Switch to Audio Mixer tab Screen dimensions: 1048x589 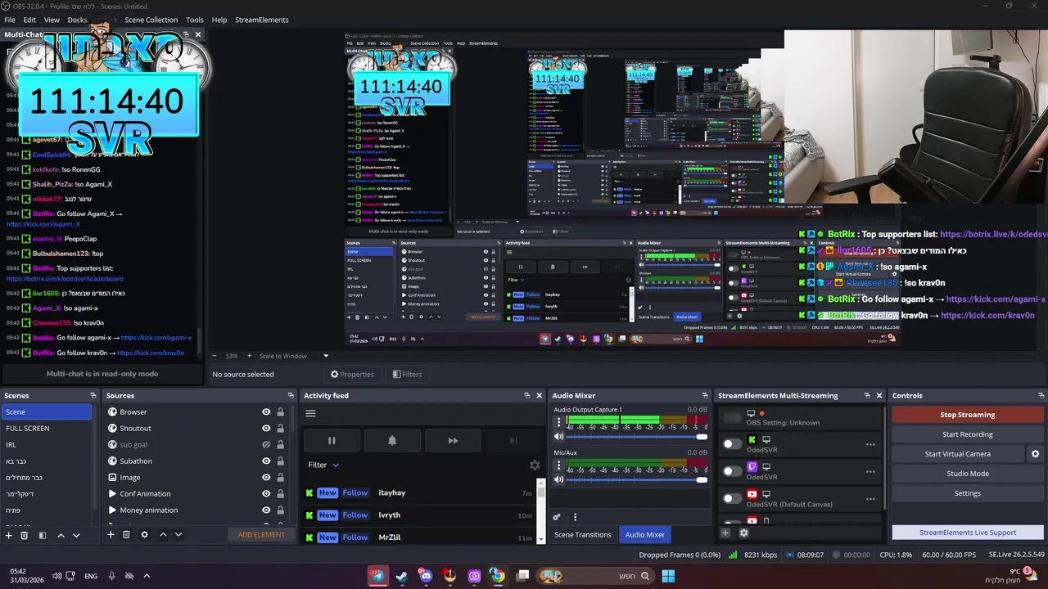click(645, 535)
